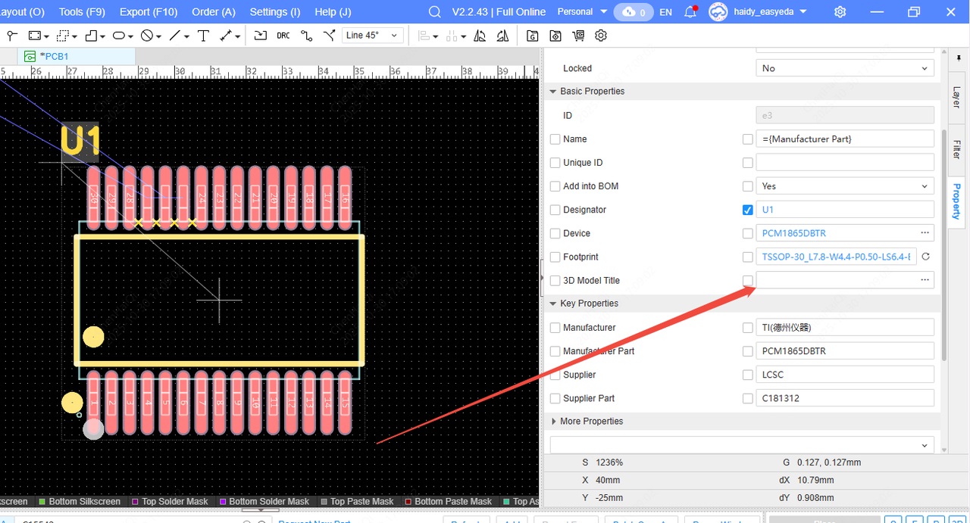Open the Line 45° routing dropdown
This screenshot has width=970, height=523.
(372, 36)
